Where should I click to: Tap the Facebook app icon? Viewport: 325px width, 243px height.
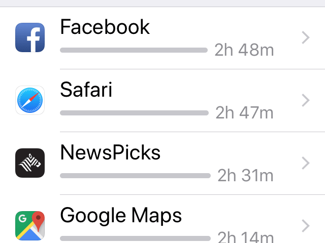pos(30,37)
